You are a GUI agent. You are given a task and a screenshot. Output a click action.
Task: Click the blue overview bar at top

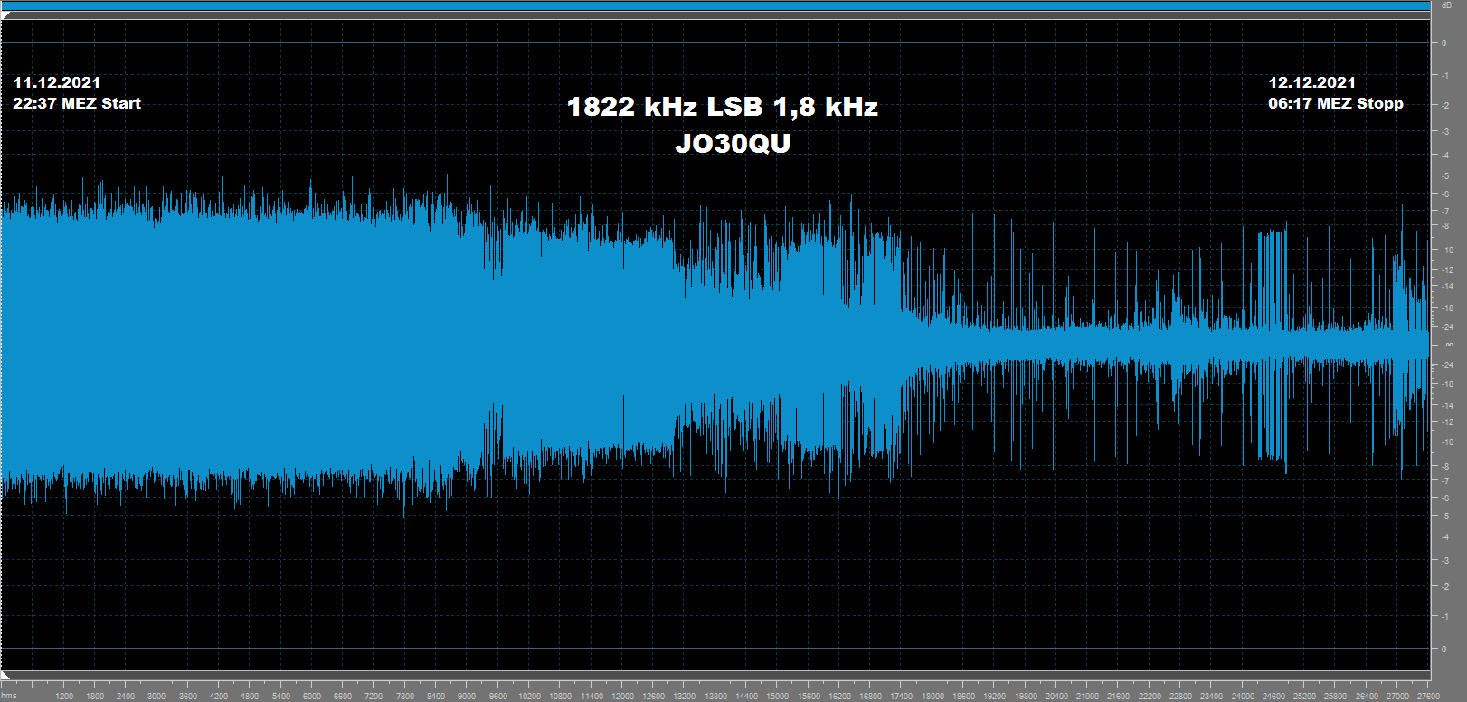click(x=715, y=5)
